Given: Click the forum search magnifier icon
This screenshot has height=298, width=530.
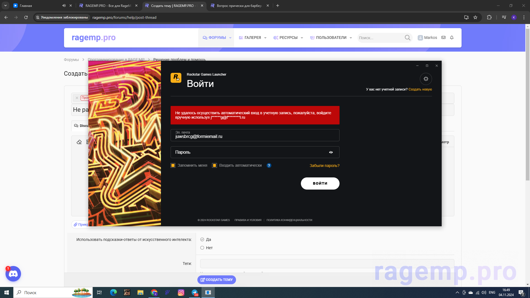Looking at the screenshot, I should click(x=407, y=38).
